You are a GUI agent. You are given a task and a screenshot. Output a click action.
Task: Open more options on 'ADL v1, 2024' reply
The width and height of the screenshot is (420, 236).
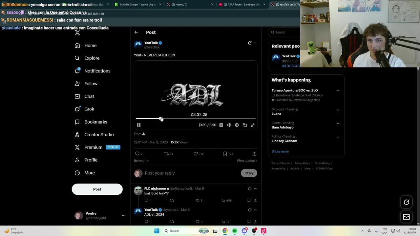(256, 210)
